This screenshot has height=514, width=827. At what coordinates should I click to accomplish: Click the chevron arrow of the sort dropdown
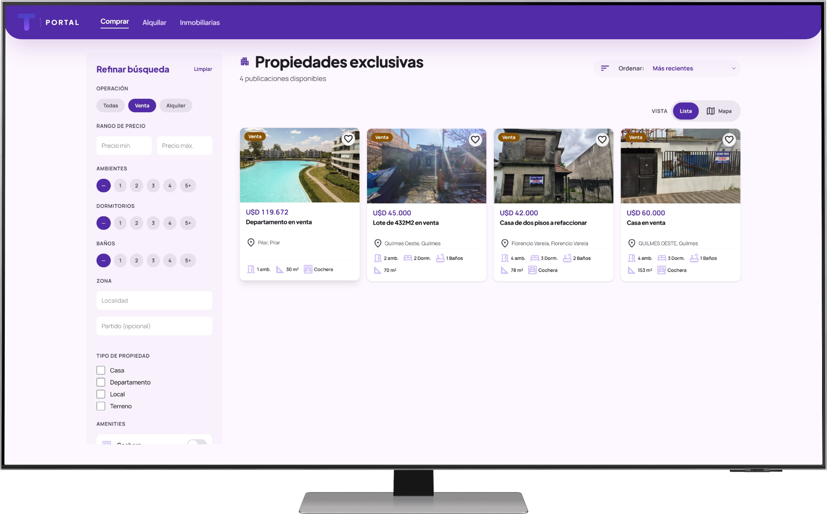coord(734,68)
